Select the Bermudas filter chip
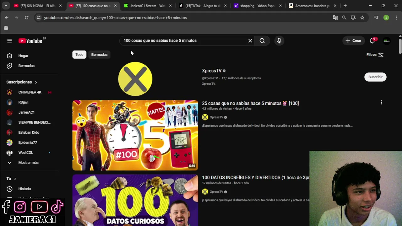402x226 pixels. [99, 55]
